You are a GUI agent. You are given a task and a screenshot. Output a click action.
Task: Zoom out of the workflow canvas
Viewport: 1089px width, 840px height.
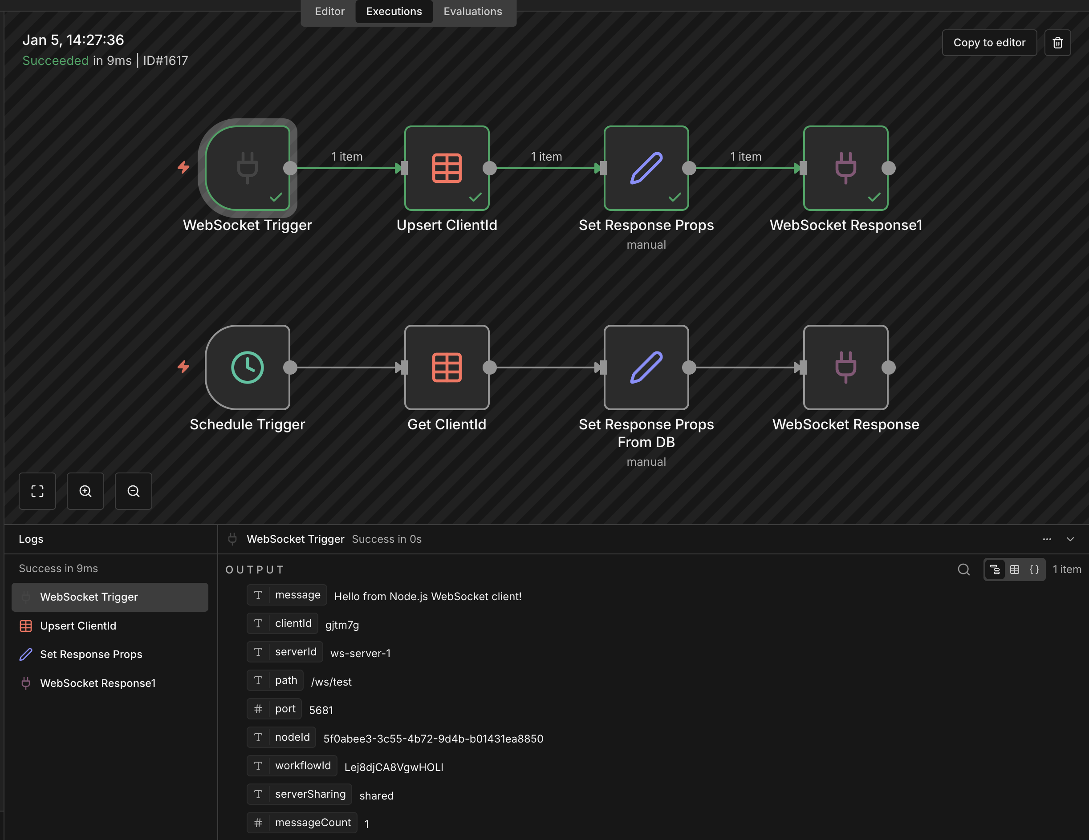133,491
